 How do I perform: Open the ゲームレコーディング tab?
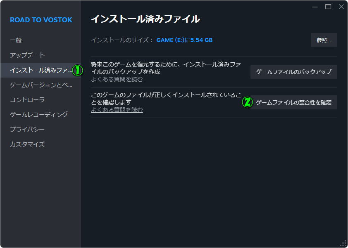39,115
